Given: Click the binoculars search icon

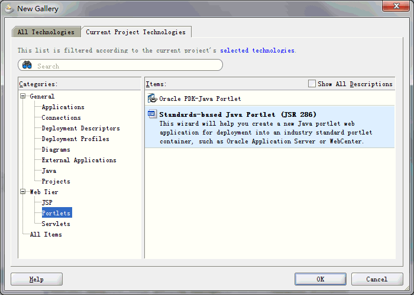Looking at the screenshot, I should pos(27,65).
